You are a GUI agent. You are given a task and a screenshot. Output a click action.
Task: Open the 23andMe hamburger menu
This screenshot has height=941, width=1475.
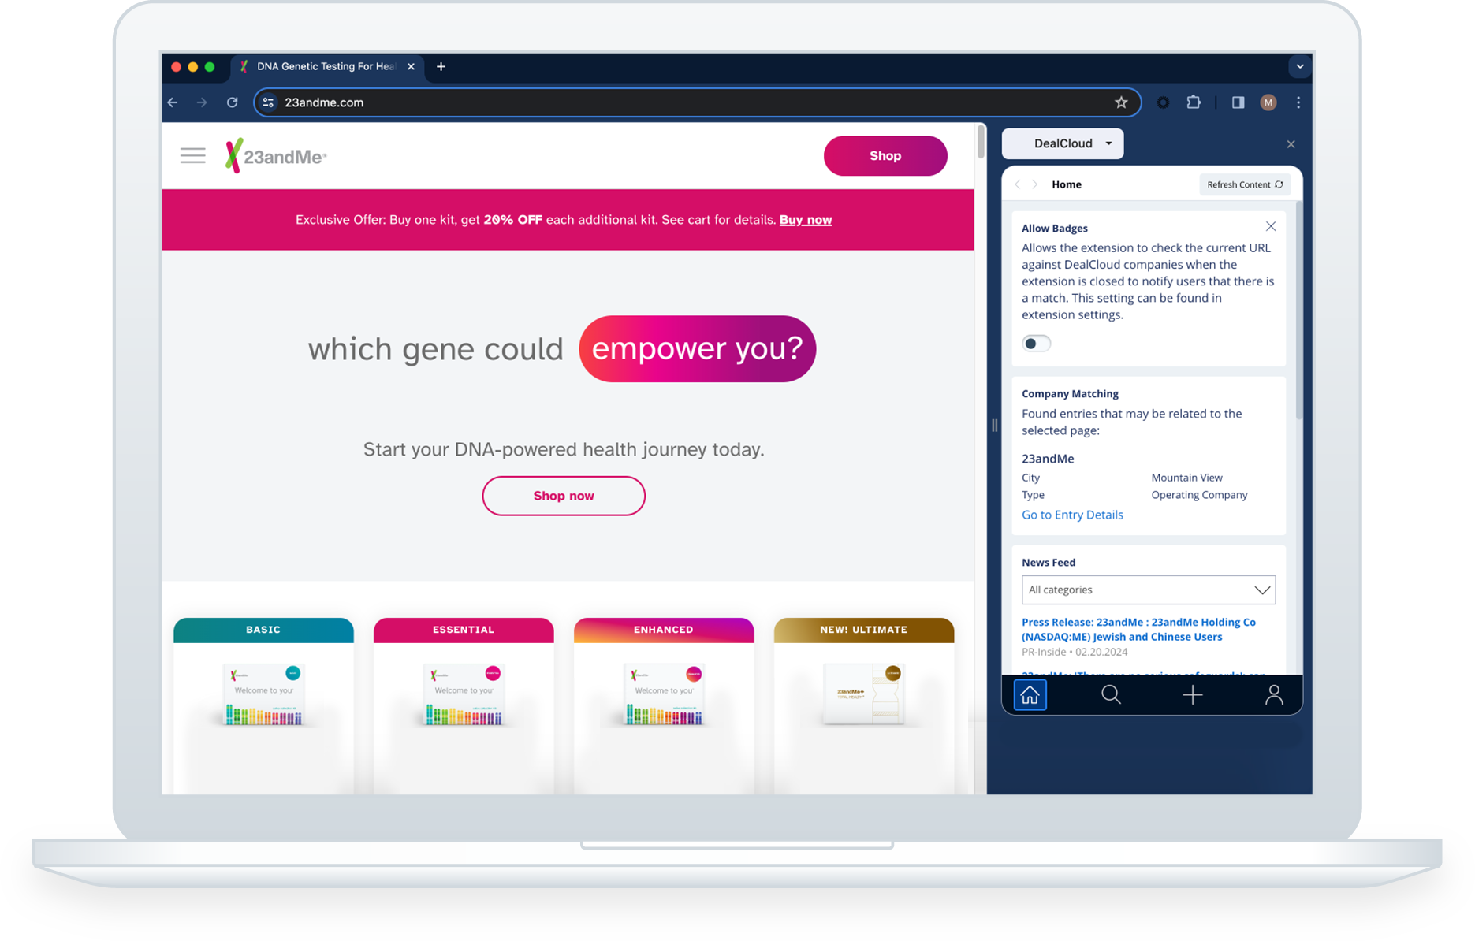(192, 155)
